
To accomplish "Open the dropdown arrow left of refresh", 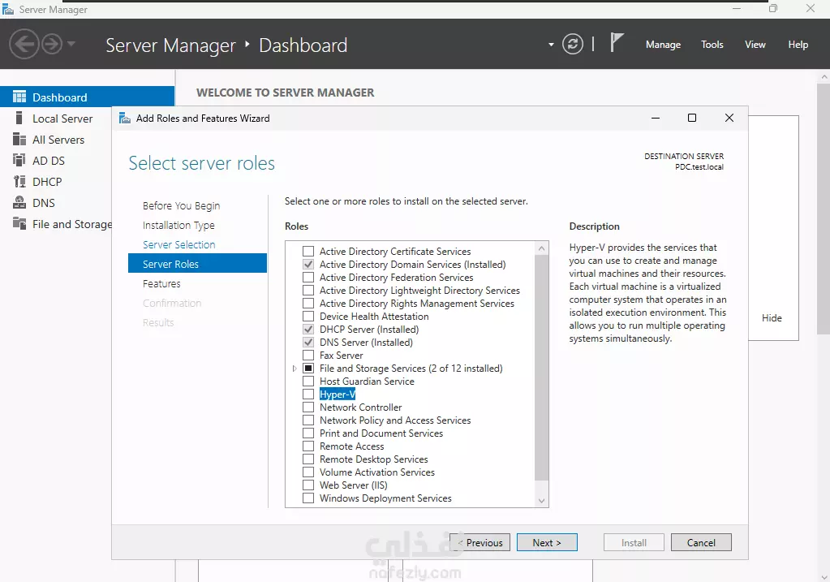I will point(551,45).
